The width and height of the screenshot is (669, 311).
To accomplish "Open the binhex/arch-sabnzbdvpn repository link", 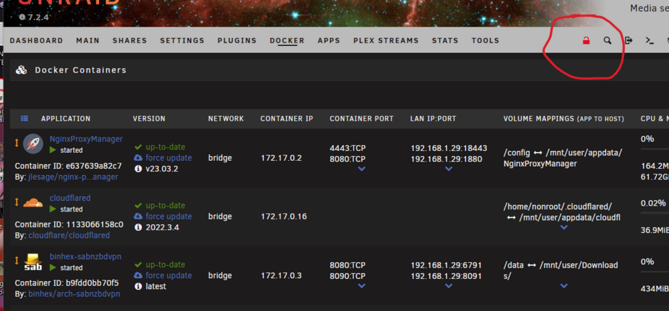I will [74, 294].
